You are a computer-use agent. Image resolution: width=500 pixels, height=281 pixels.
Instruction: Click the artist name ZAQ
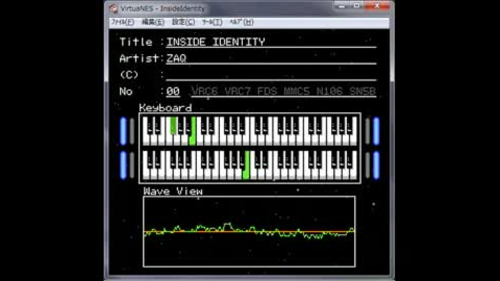[176, 58]
